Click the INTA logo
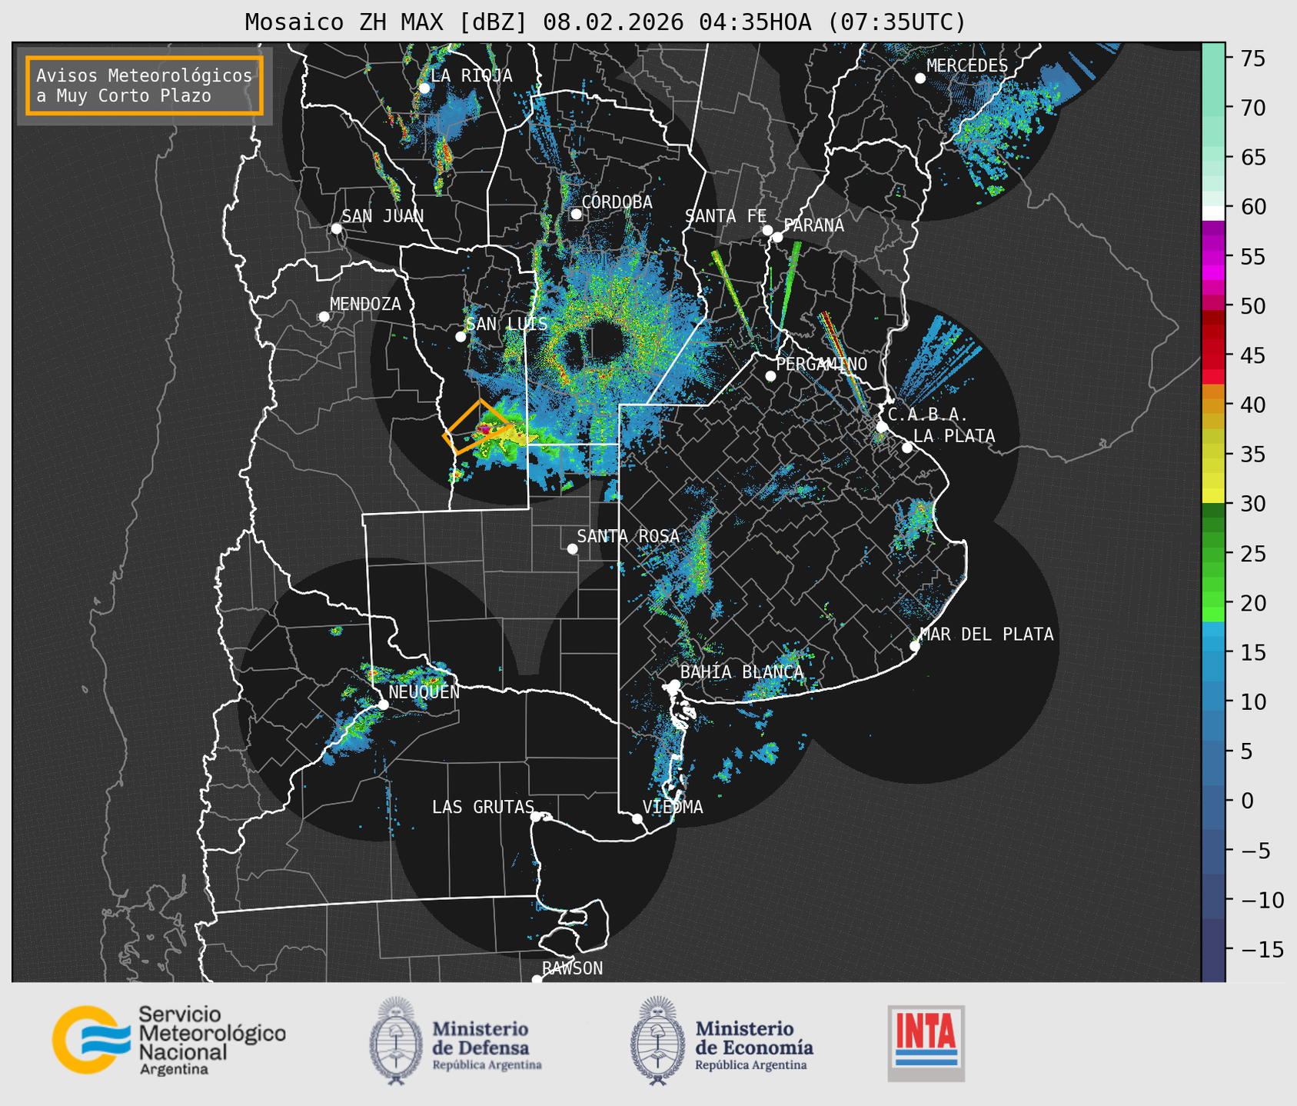The height and width of the screenshot is (1106, 1297). tap(926, 1042)
